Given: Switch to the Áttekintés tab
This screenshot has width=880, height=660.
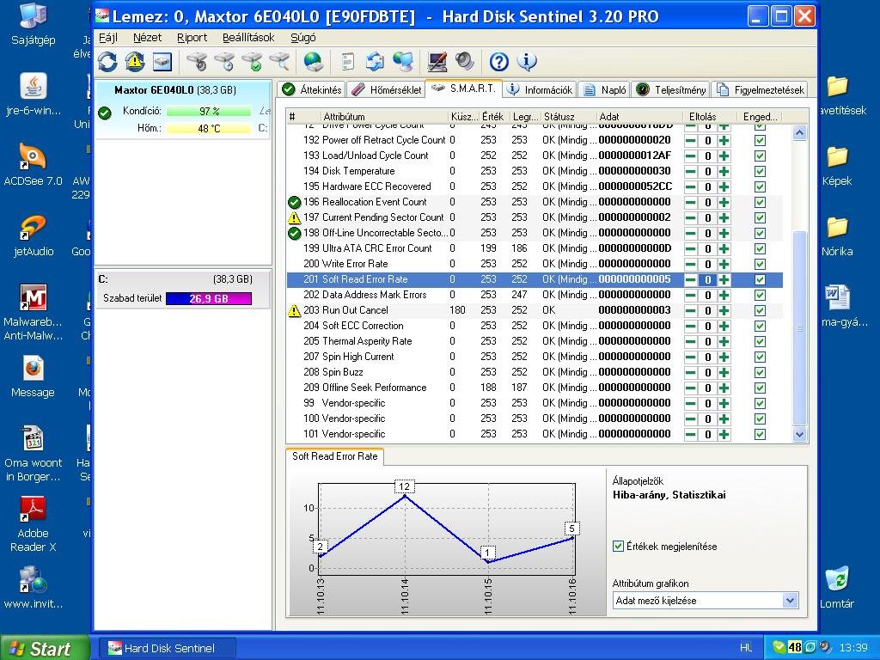Looking at the screenshot, I should coord(312,89).
